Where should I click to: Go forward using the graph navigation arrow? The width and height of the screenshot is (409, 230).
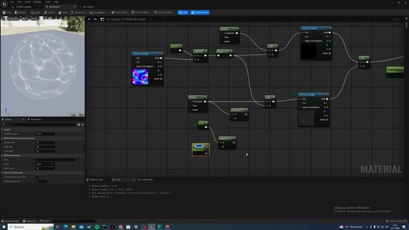[95, 19]
